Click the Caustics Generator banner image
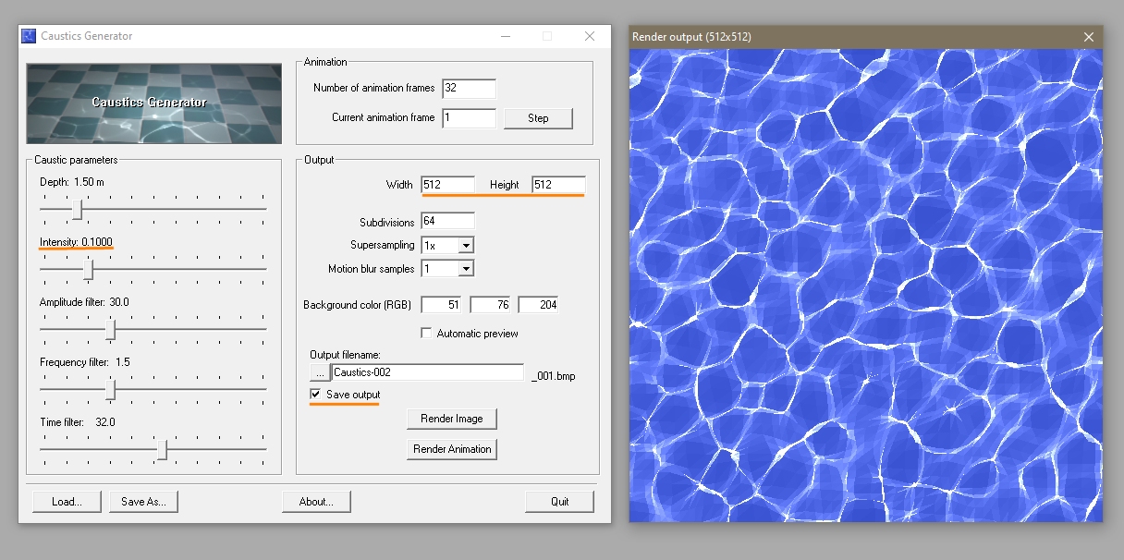 pos(153,103)
